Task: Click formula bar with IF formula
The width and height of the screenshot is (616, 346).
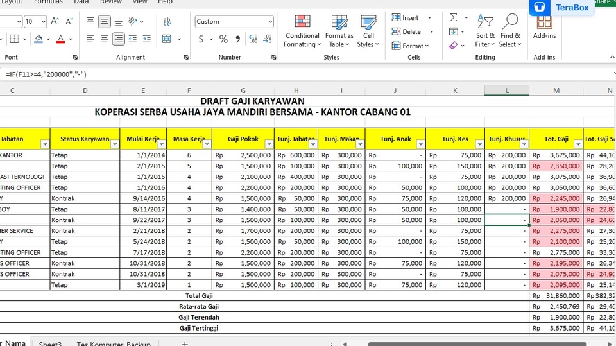Action: (307, 74)
